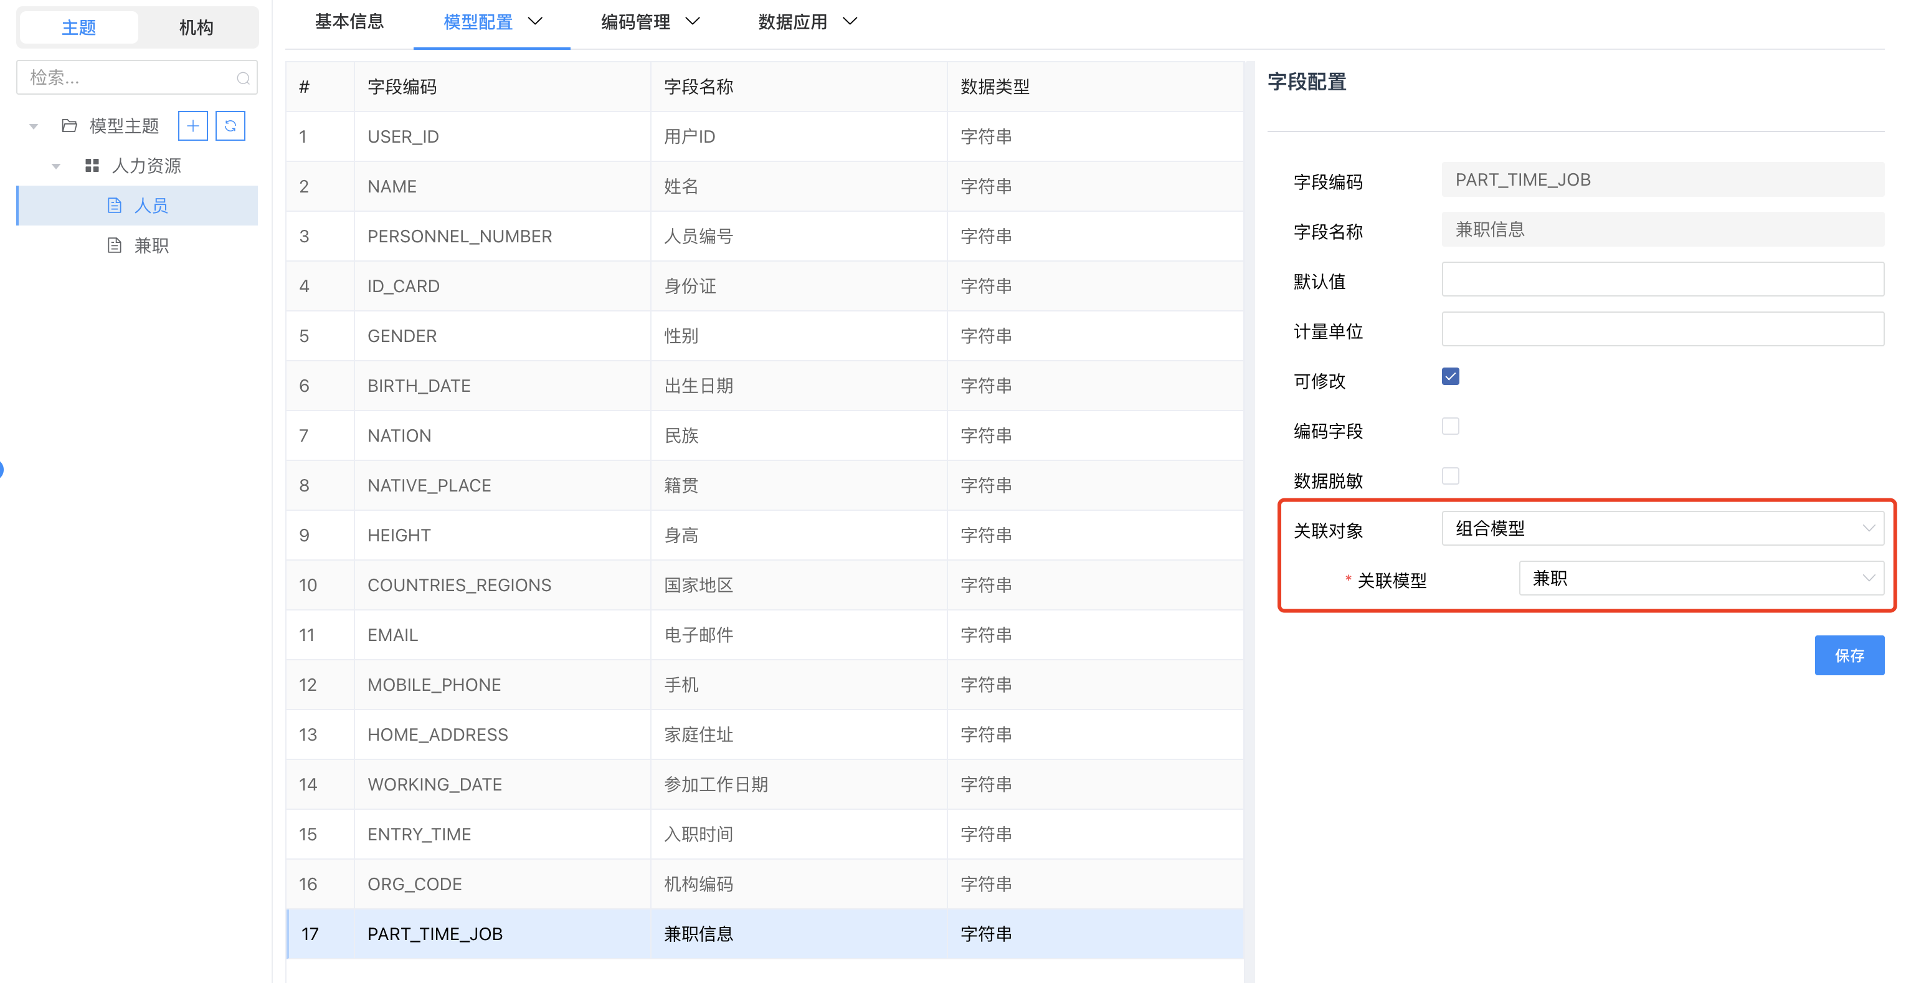This screenshot has width=1906, height=983.
Task: Click the folder icon of 模型主题
Action: [70, 126]
